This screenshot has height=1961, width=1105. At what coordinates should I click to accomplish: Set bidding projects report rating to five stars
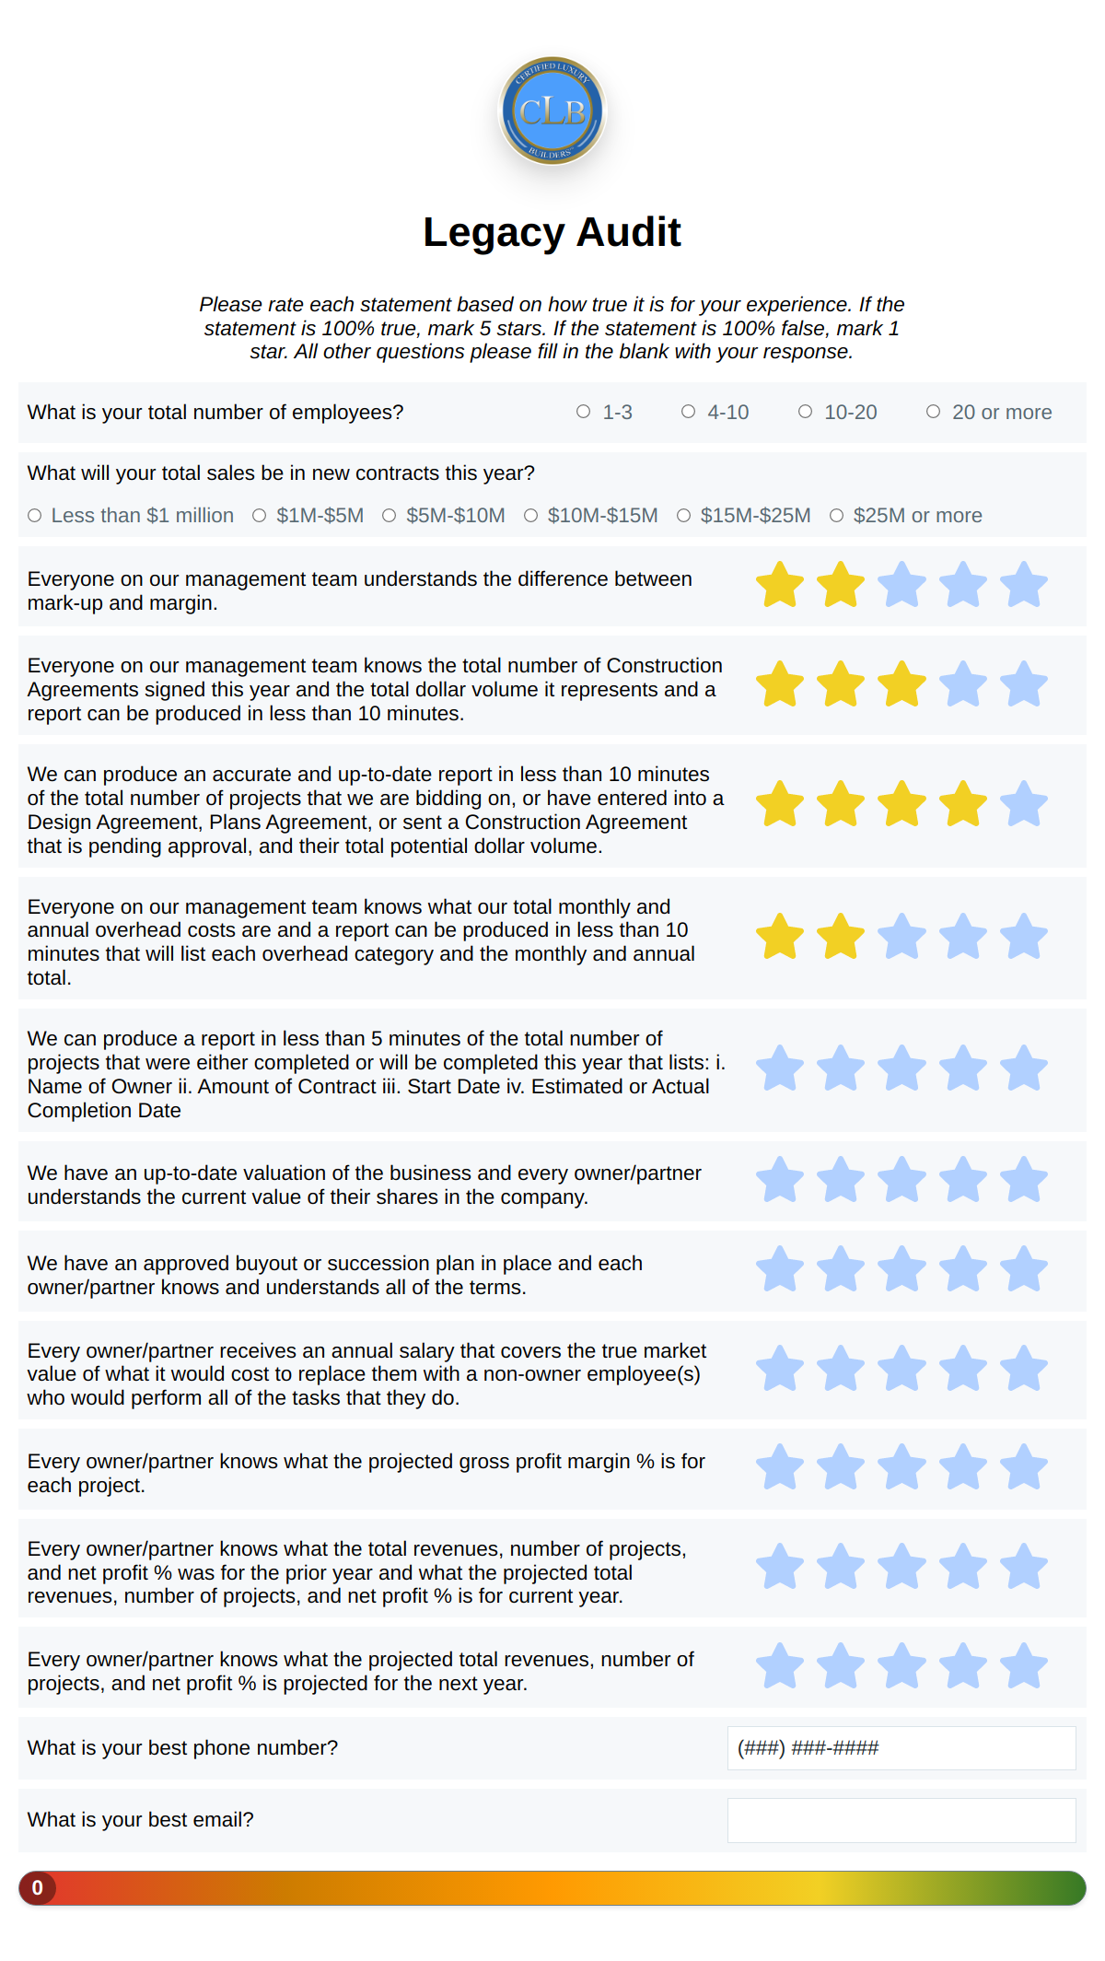[x=1023, y=804]
